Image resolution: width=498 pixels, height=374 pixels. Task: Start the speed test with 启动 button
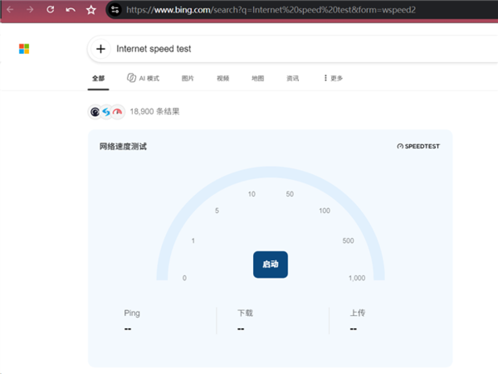[x=271, y=264]
